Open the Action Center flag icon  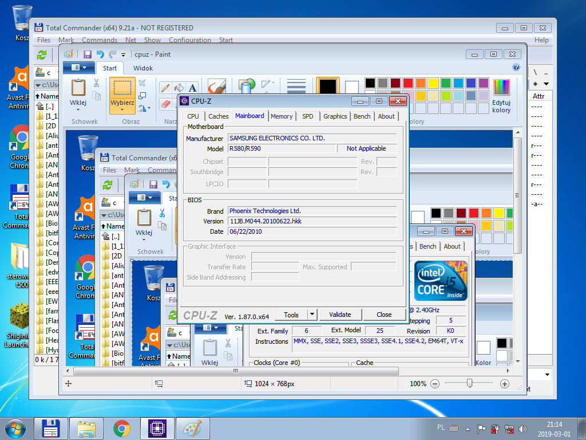[482, 429]
